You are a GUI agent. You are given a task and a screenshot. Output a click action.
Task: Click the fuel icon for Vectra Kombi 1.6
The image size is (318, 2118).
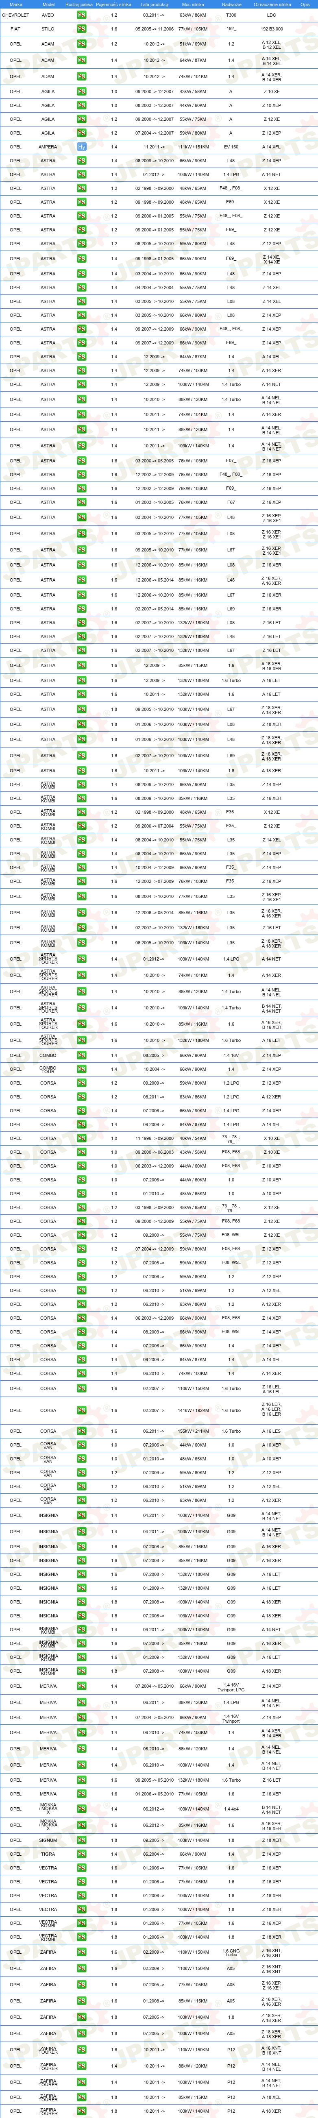pyautogui.click(x=81, y=1923)
